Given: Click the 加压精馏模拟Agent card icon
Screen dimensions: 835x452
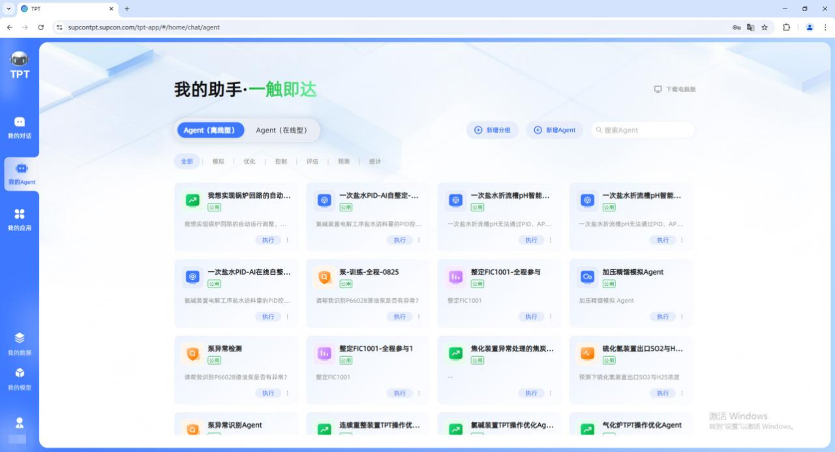Looking at the screenshot, I should (x=587, y=277).
